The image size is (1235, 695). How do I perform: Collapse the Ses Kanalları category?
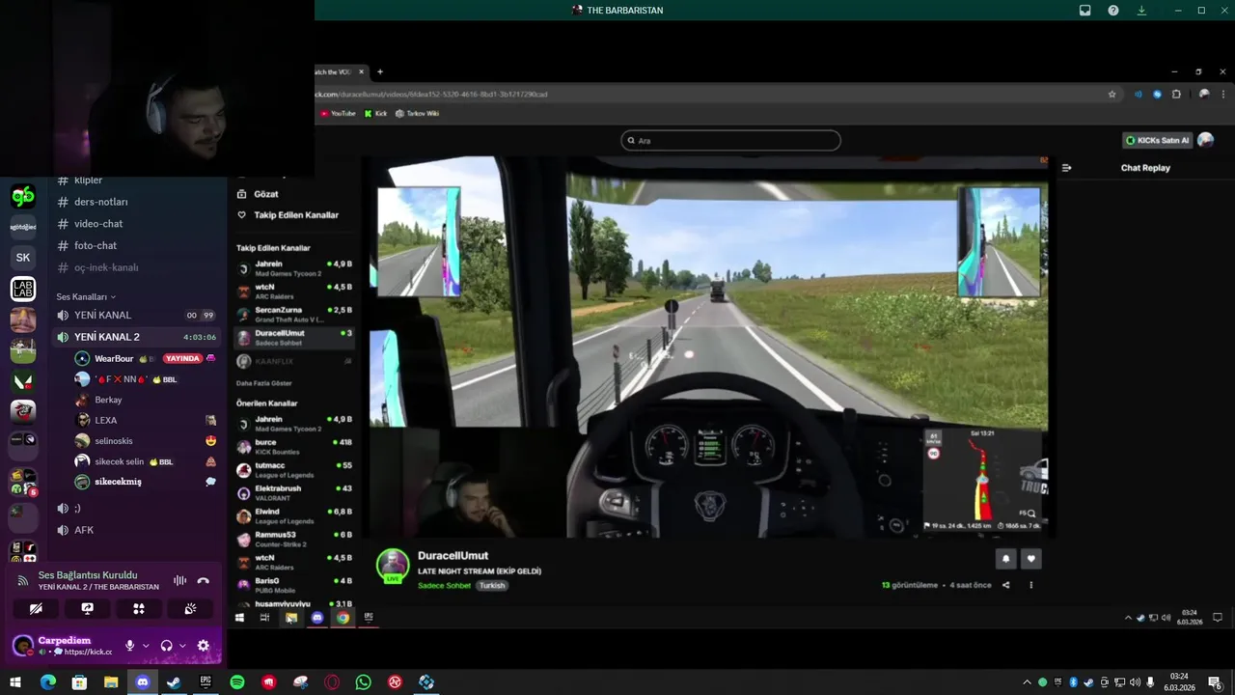86,296
